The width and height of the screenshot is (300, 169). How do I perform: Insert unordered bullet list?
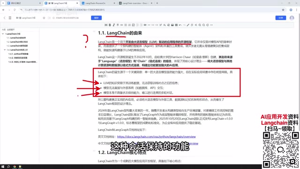(126, 25)
